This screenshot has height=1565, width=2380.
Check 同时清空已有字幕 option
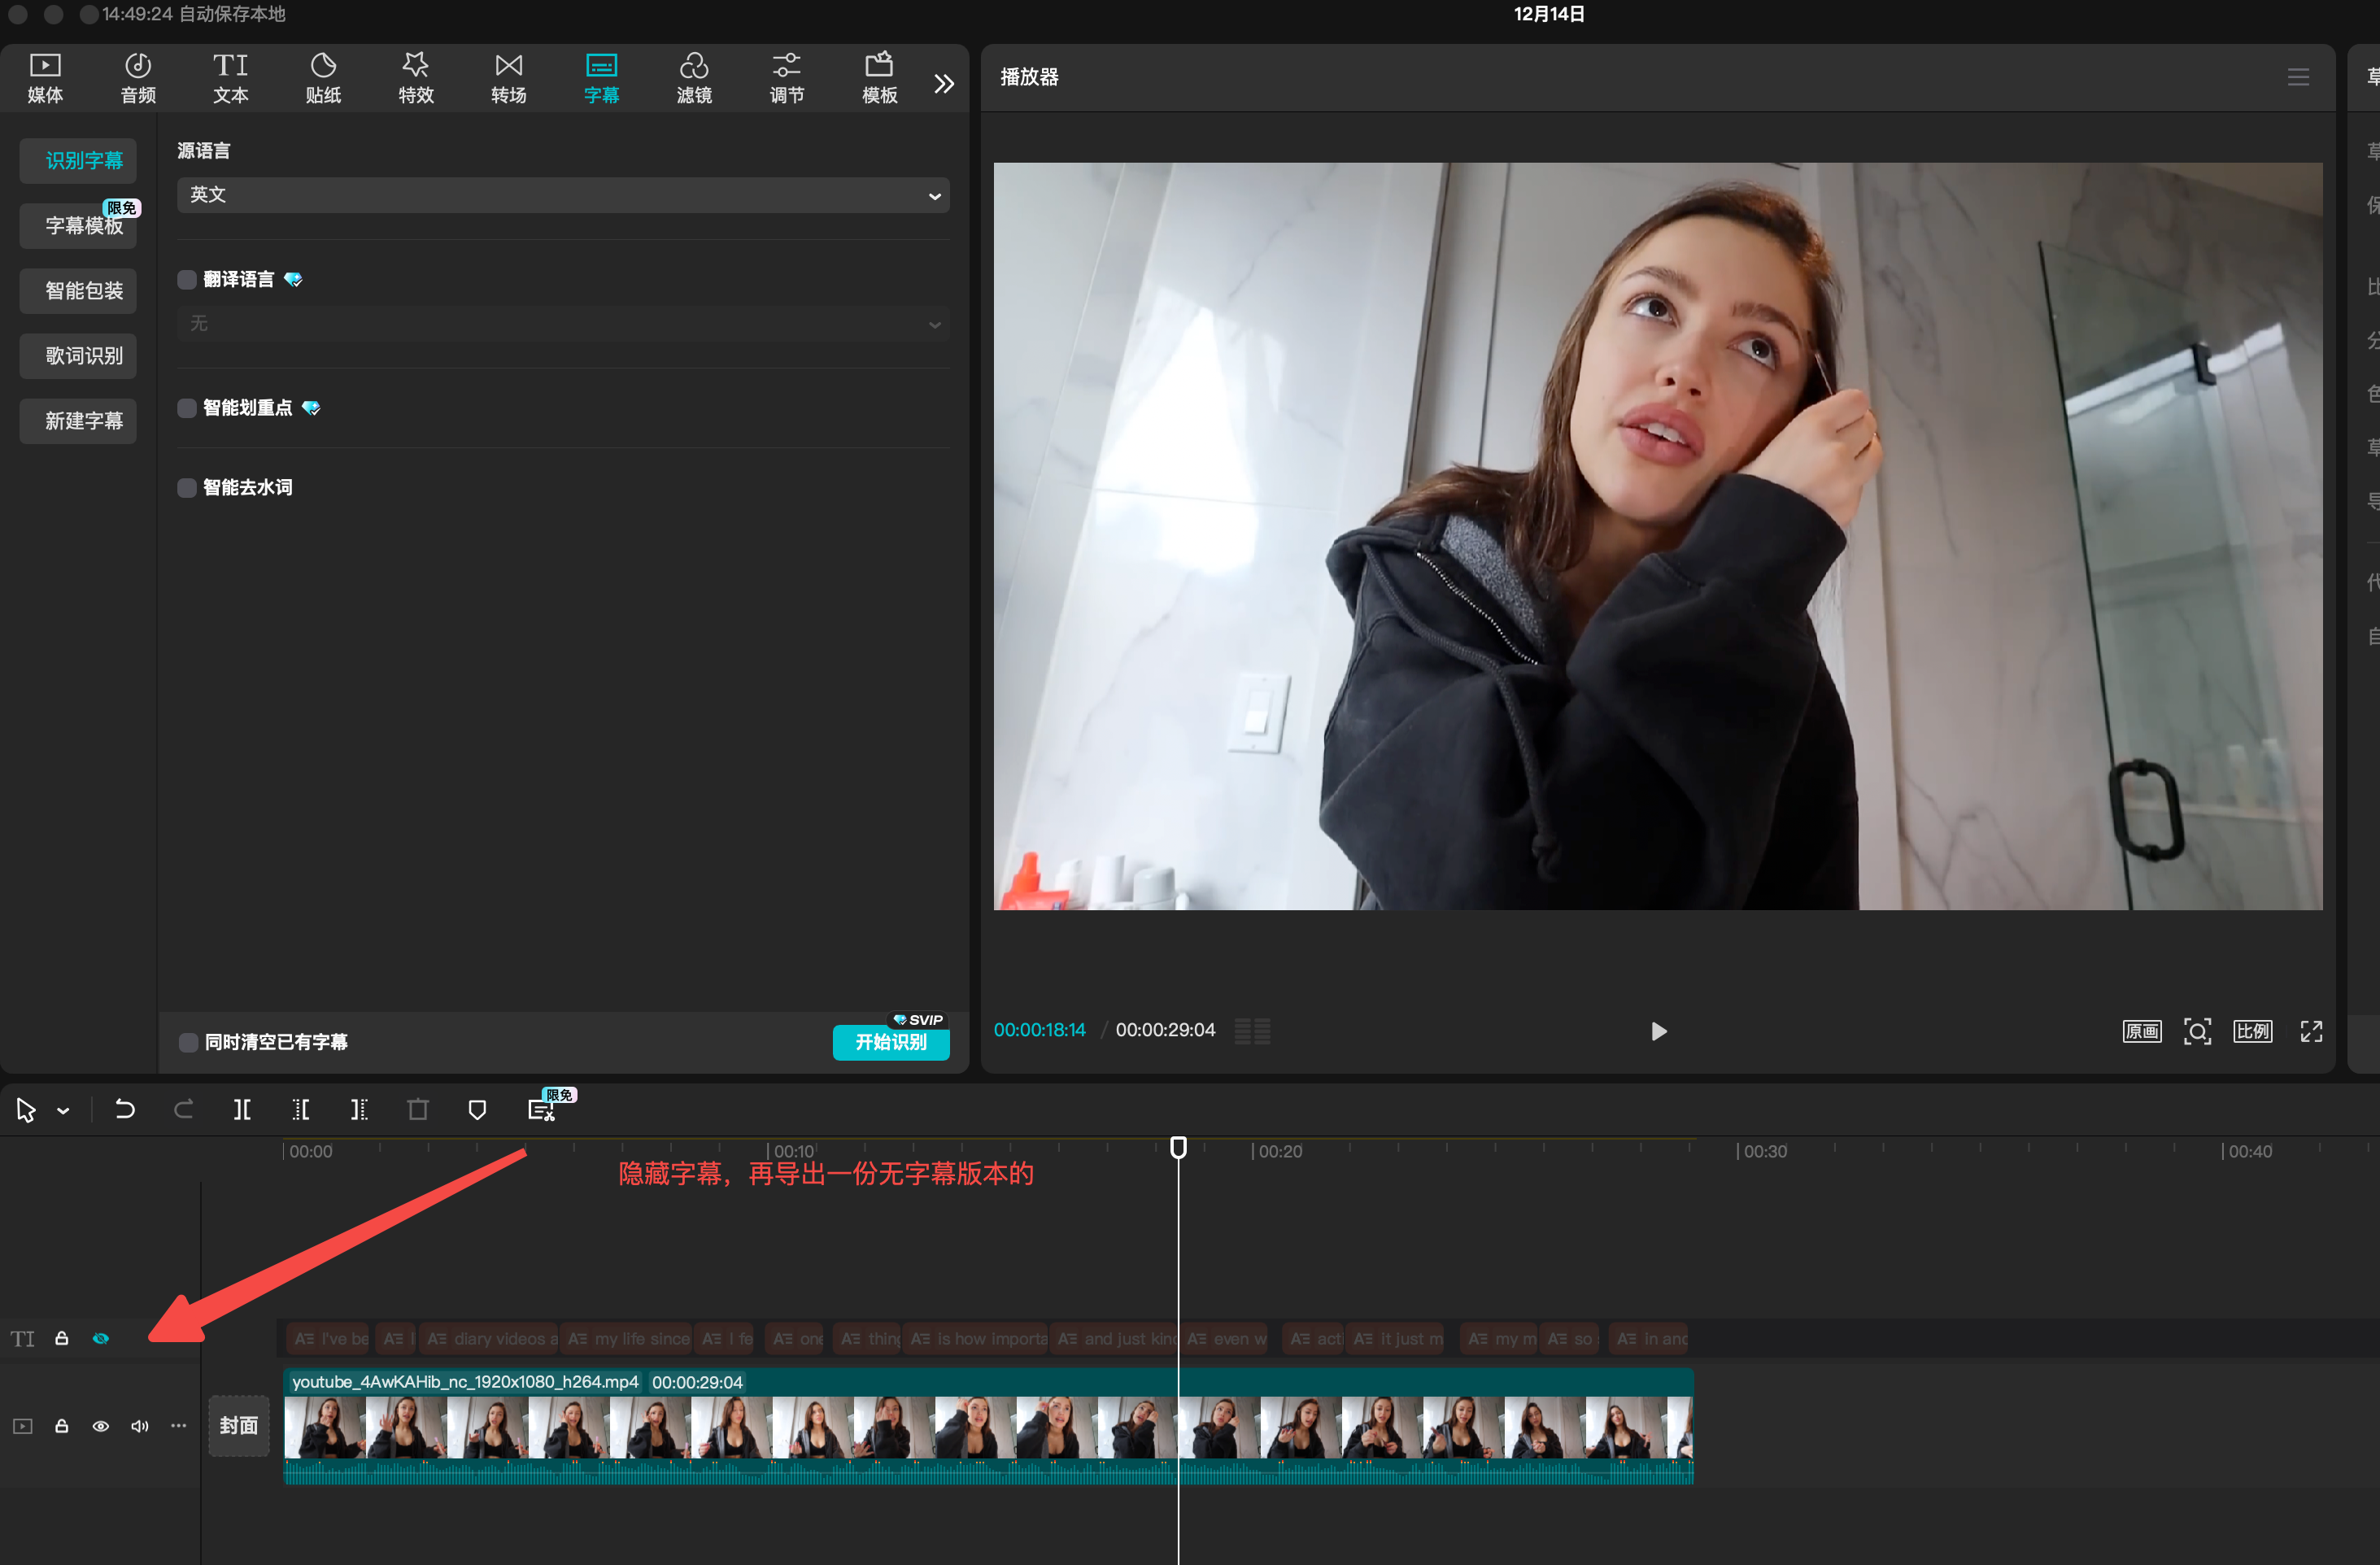tap(188, 1042)
